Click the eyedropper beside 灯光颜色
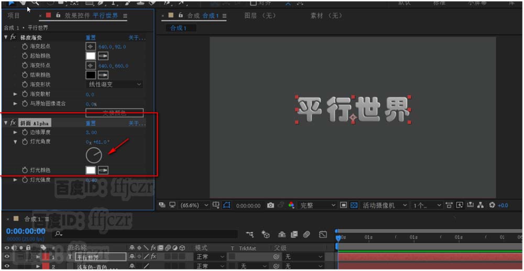Image resolution: width=524 pixels, height=271 pixels. pyautogui.click(x=103, y=170)
